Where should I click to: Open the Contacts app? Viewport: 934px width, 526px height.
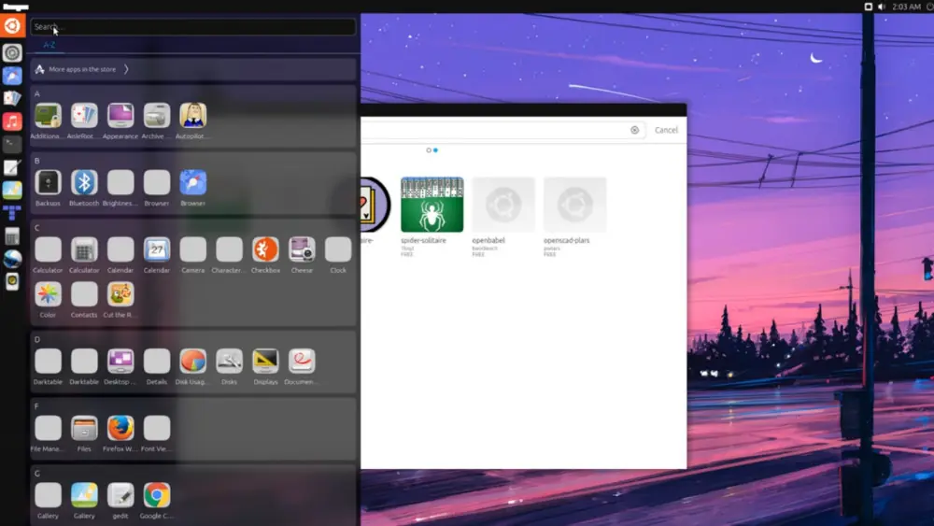[84, 294]
